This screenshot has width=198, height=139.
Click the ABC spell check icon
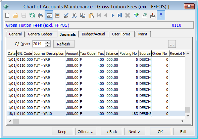(x=66, y=15)
